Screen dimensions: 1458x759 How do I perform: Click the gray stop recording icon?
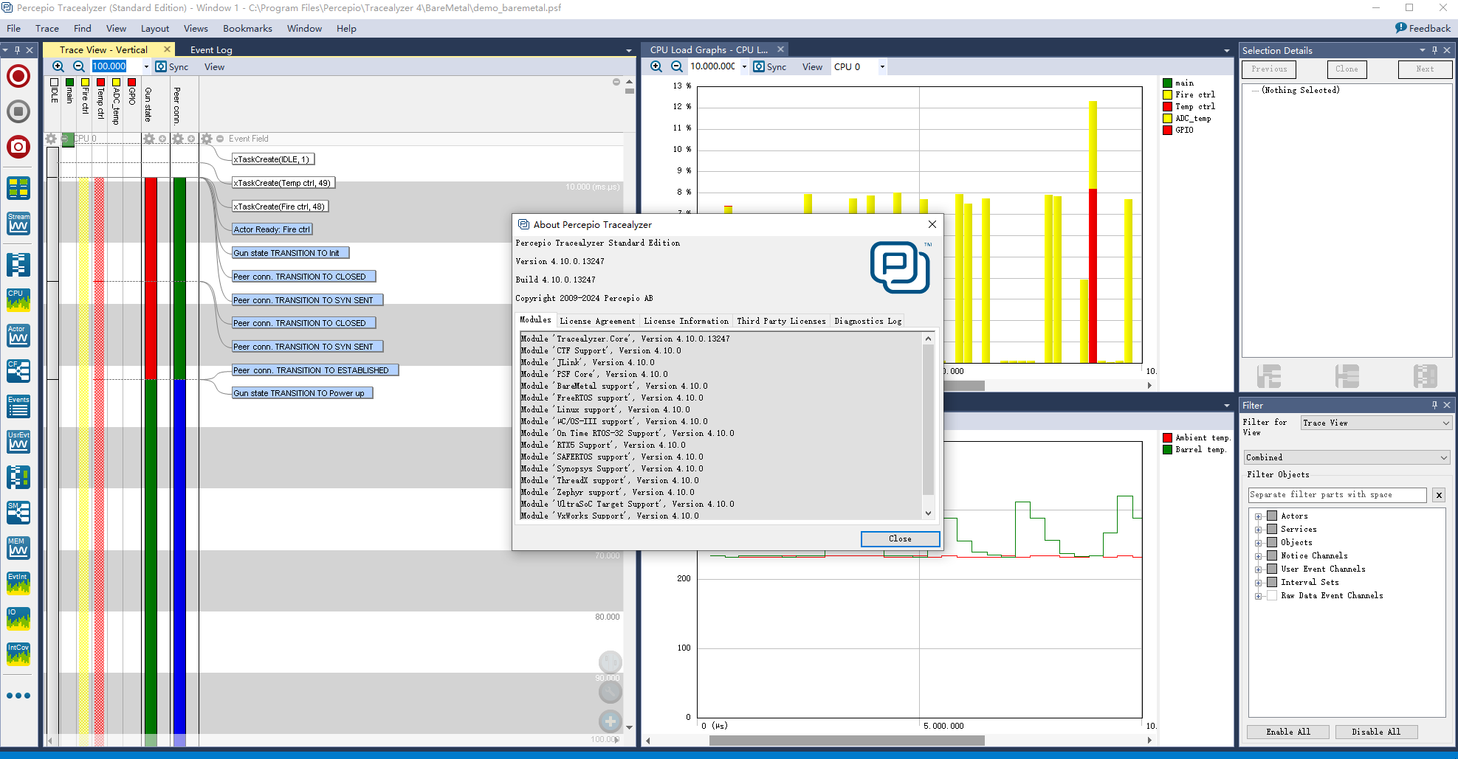click(18, 111)
